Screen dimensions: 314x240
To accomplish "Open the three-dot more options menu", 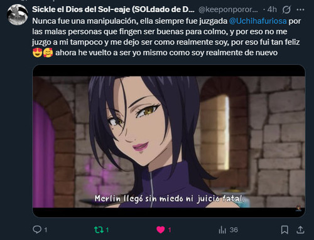I will [301, 9].
